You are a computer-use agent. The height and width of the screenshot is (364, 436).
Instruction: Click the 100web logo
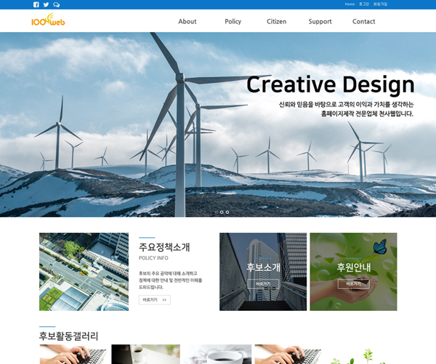[x=48, y=21]
